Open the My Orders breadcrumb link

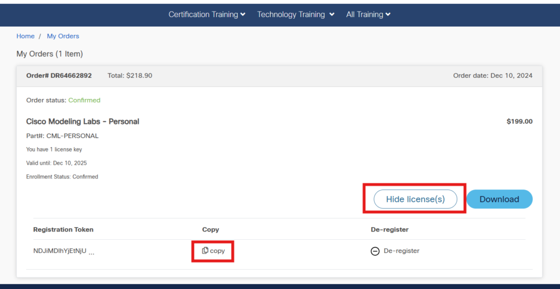pos(63,36)
